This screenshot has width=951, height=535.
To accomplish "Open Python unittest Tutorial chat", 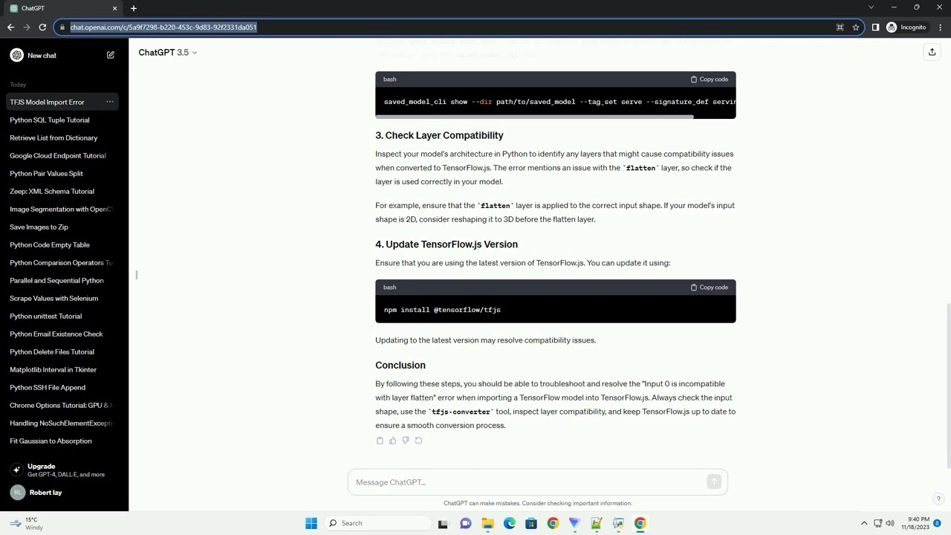I will click(x=64, y=316).
